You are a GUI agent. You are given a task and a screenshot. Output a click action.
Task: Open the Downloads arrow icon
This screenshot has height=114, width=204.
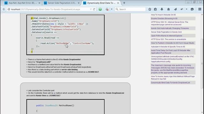click(x=162, y=9)
